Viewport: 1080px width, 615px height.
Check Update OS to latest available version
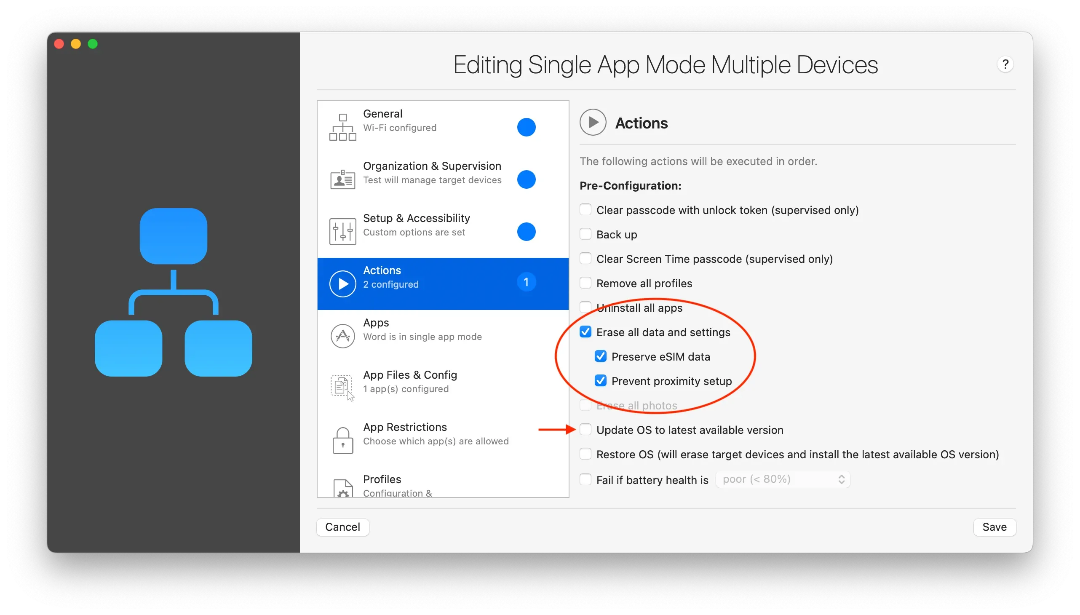(585, 429)
